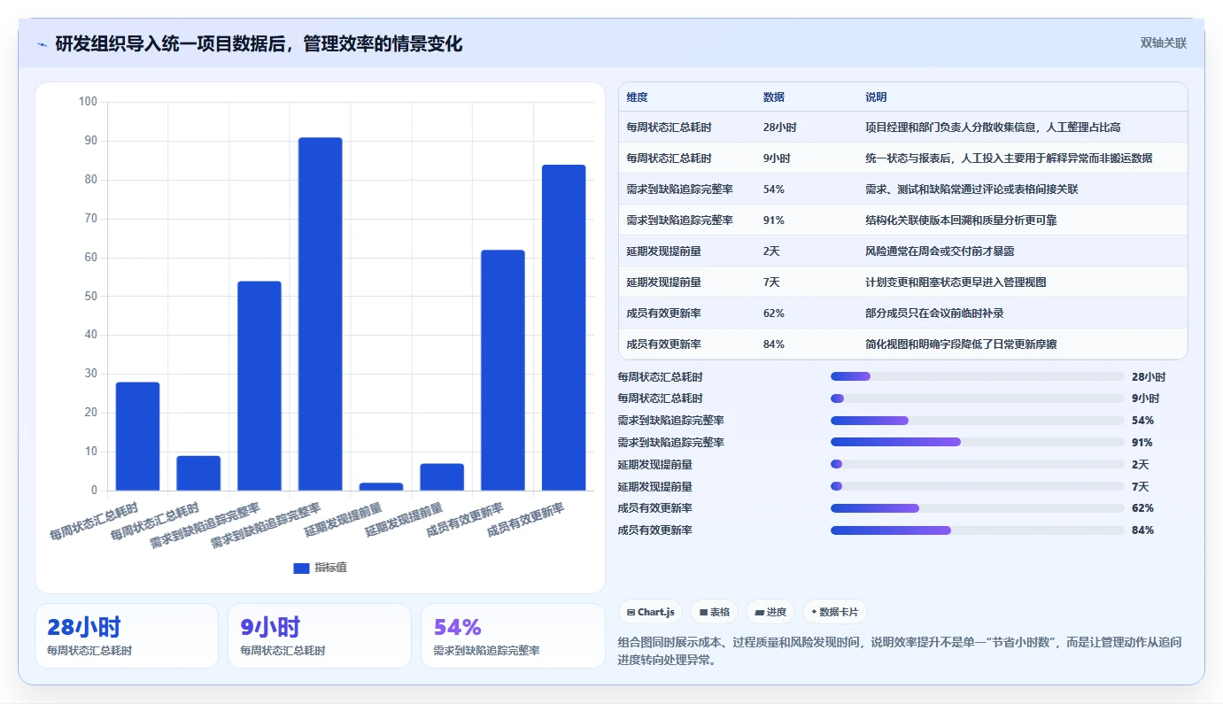Click the tallest chart bar reaching 91
This screenshot has height=704, width=1223.
click(321, 313)
